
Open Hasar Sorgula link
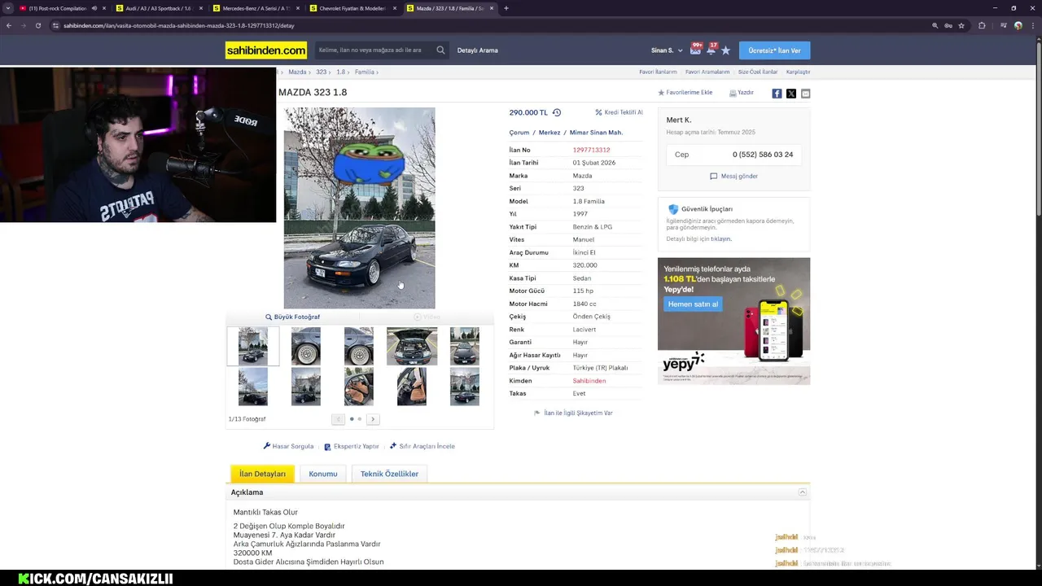point(288,446)
